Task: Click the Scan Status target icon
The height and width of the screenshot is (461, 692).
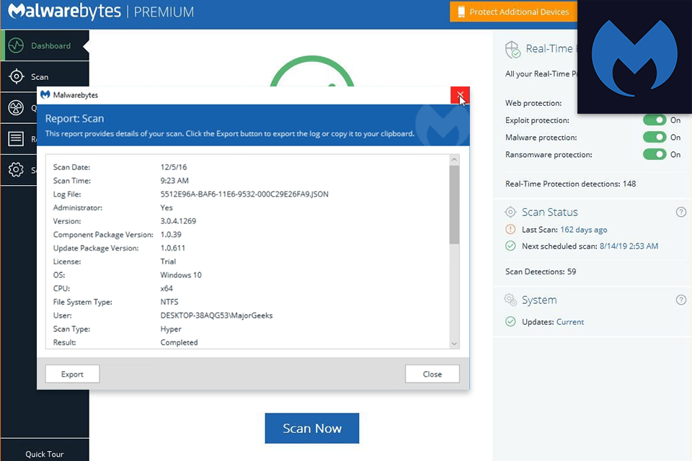Action: pos(510,212)
